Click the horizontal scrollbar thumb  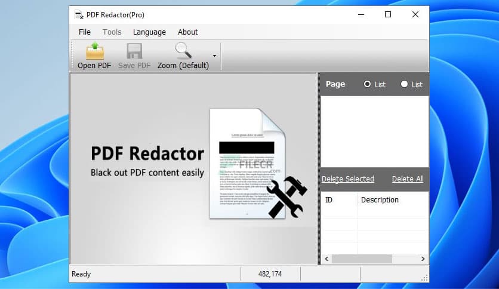362,259
